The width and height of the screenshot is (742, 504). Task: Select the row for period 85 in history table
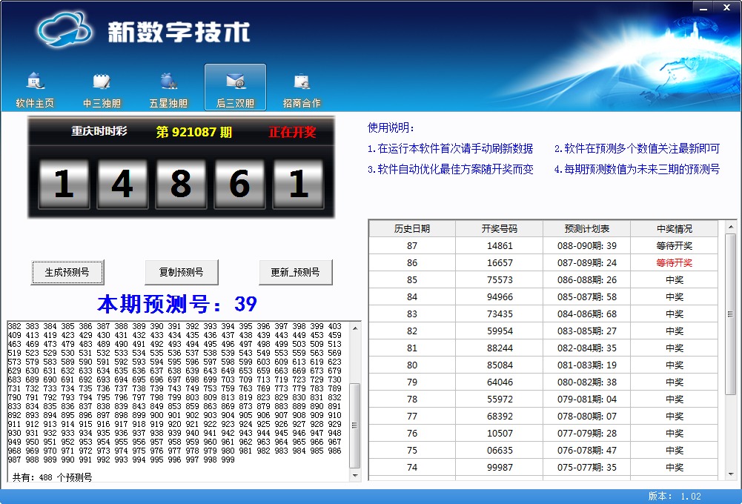[543, 279]
